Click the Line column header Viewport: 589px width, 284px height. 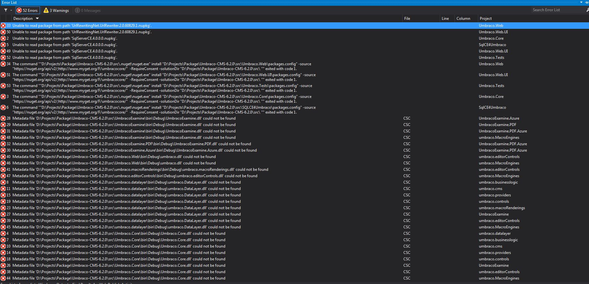click(445, 19)
